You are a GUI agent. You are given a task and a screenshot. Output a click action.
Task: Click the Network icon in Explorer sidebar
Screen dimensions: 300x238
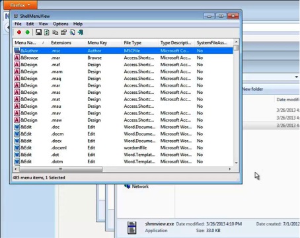128,186
